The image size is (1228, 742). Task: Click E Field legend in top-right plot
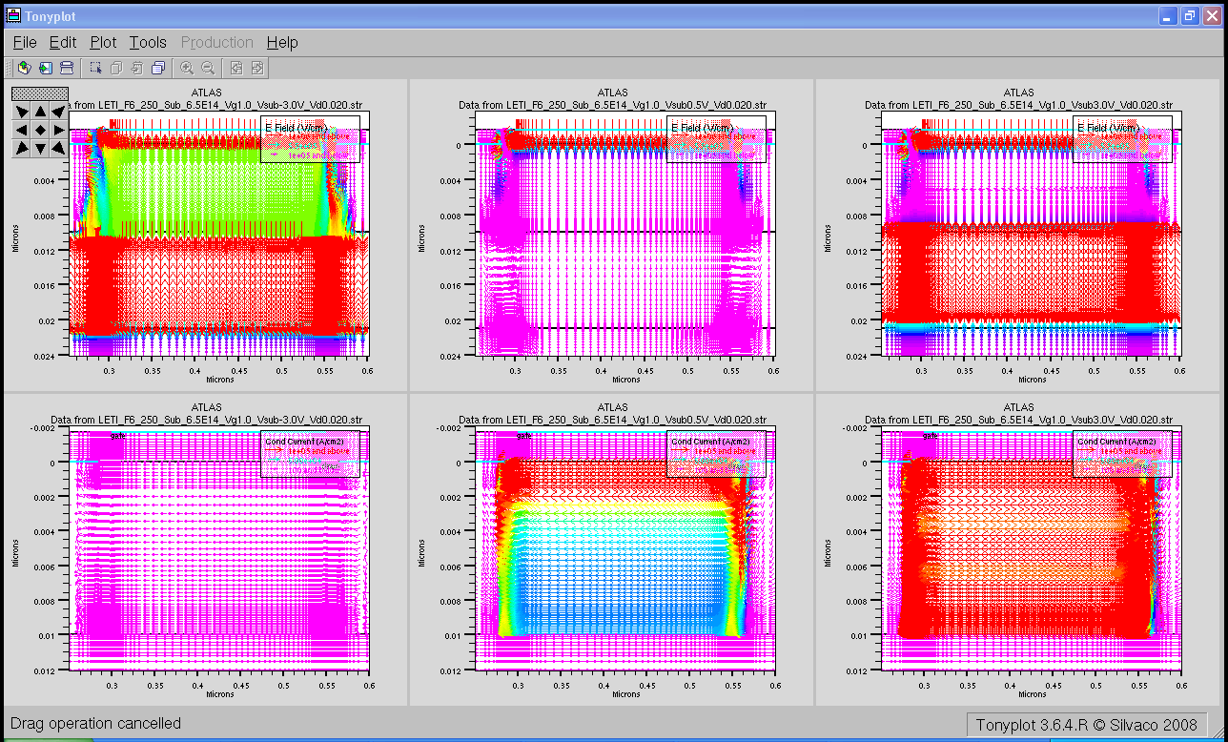[x=1122, y=139]
